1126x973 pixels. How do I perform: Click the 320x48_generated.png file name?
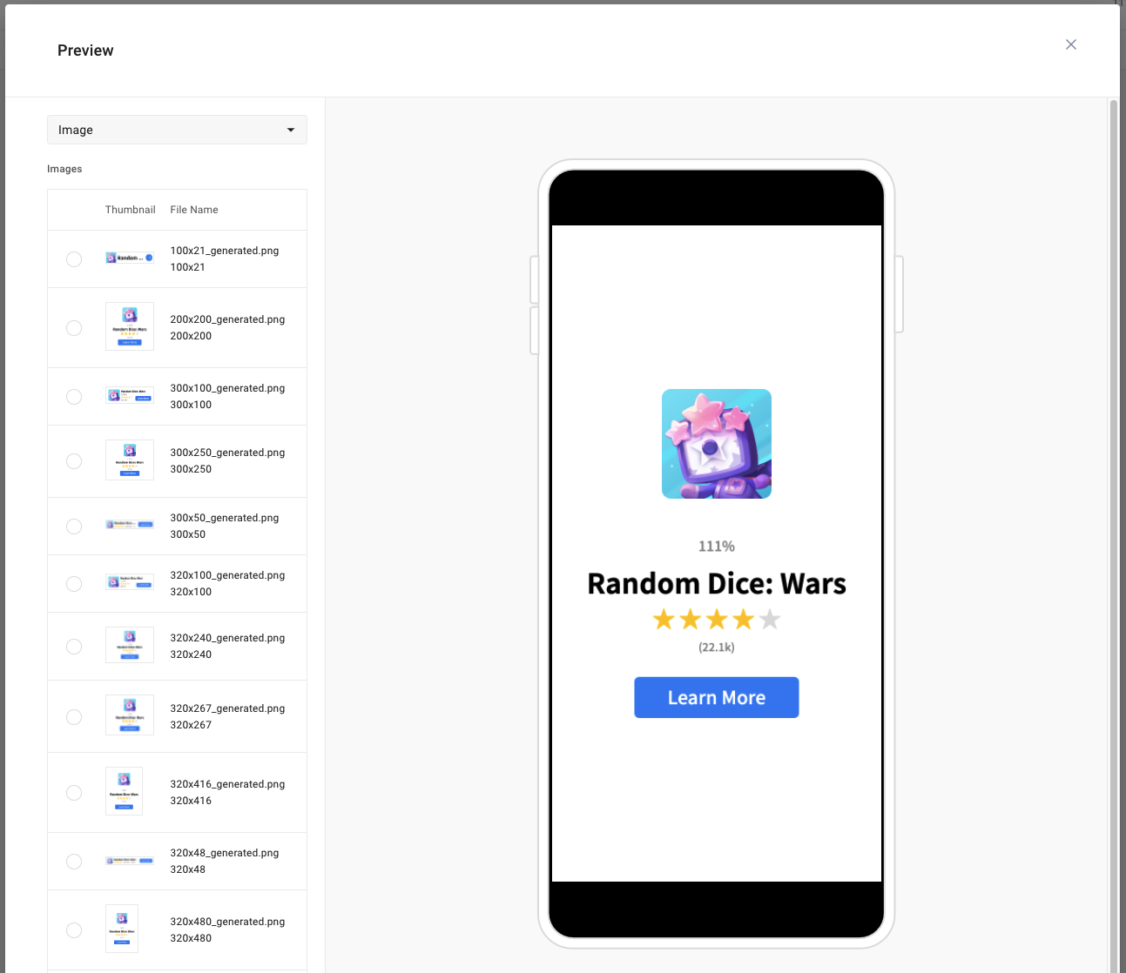tap(225, 853)
